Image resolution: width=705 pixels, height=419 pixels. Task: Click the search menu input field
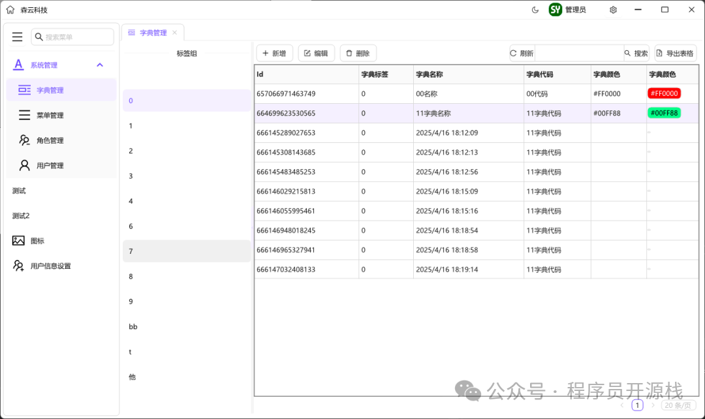(x=72, y=37)
